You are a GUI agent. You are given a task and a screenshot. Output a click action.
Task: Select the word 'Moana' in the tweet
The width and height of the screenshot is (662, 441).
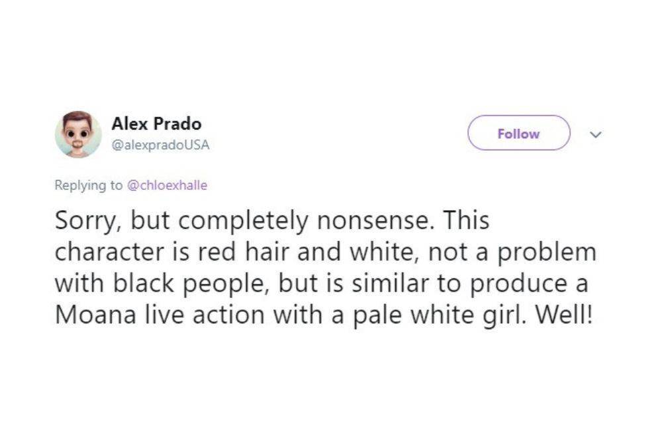point(95,315)
